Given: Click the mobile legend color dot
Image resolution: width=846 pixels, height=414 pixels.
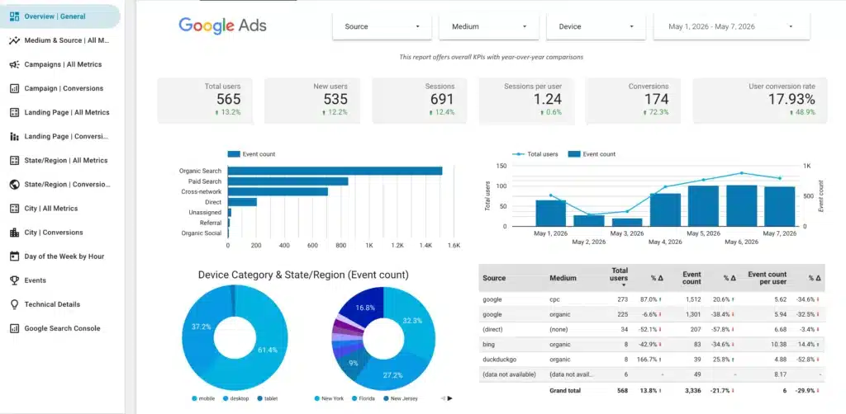Looking at the screenshot, I should [194, 398].
